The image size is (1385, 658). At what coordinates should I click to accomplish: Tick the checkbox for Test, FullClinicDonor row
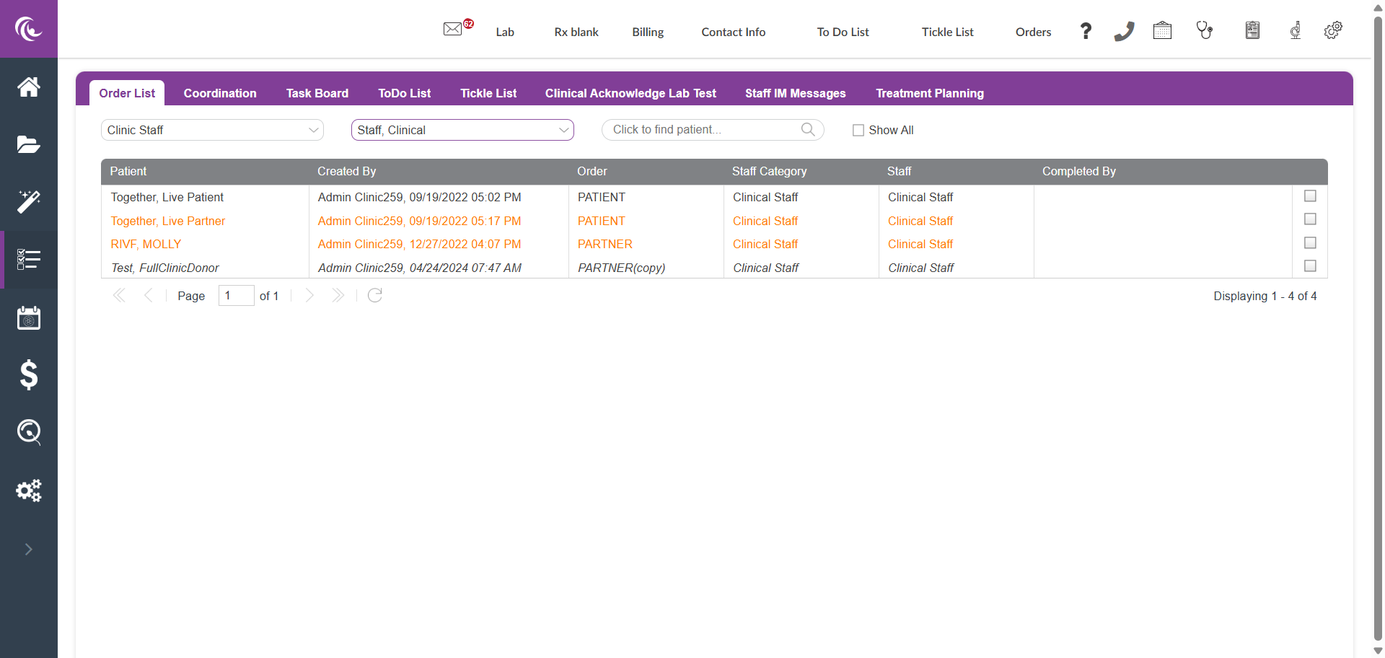tap(1310, 266)
